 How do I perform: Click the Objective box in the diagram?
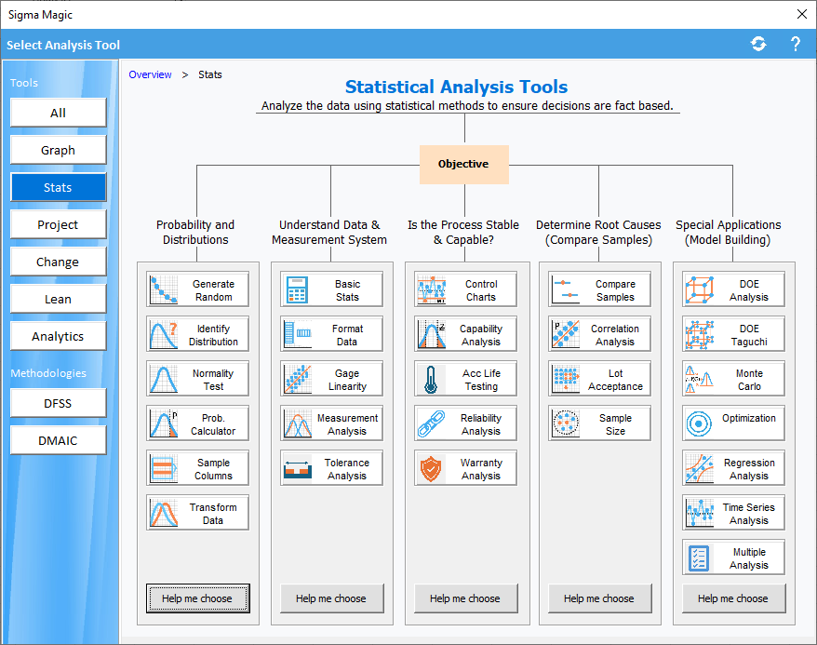coord(463,164)
